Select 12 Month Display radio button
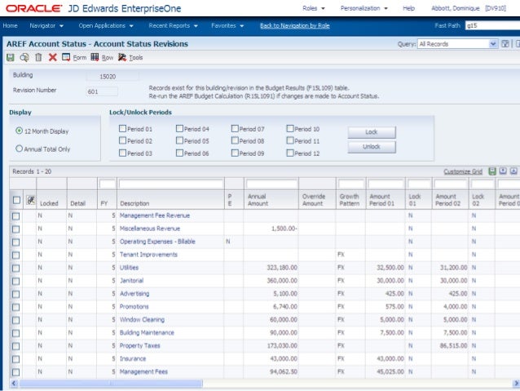Image resolution: width=520 pixels, height=391 pixels. (20, 131)
